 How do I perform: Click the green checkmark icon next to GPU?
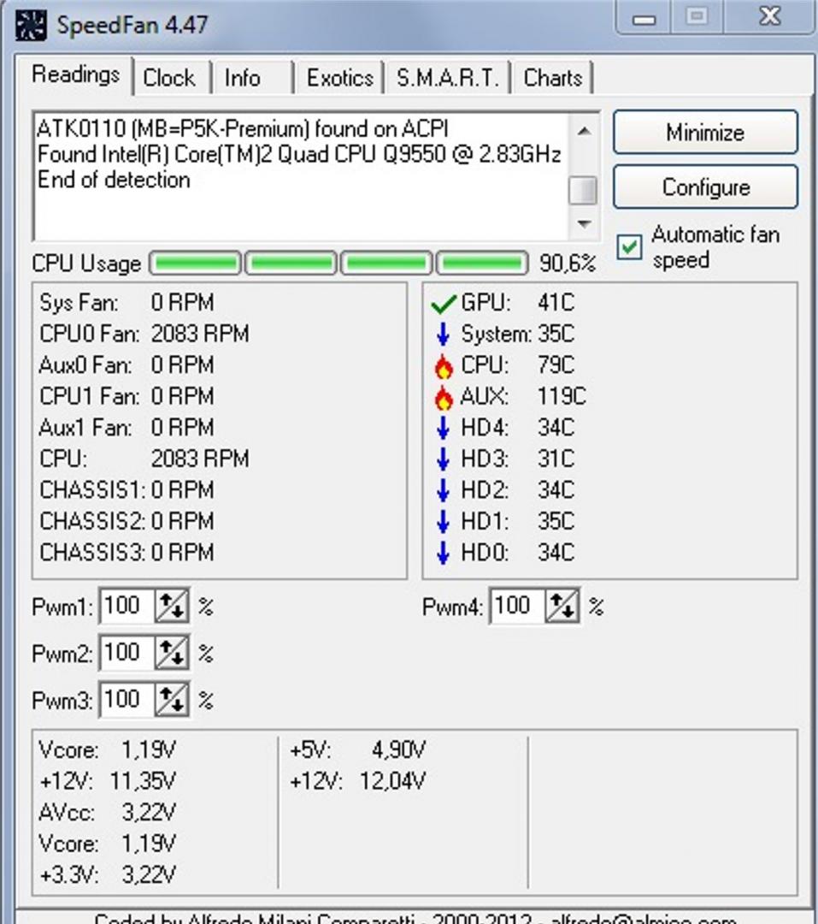pos(444,304)
